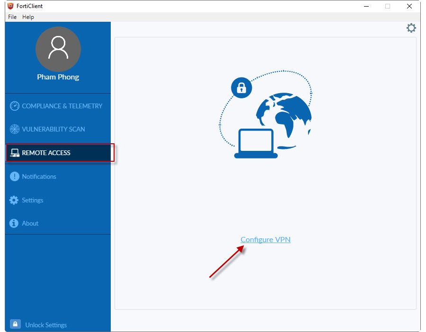Open the File menu
426x332 pixels.
12,17
